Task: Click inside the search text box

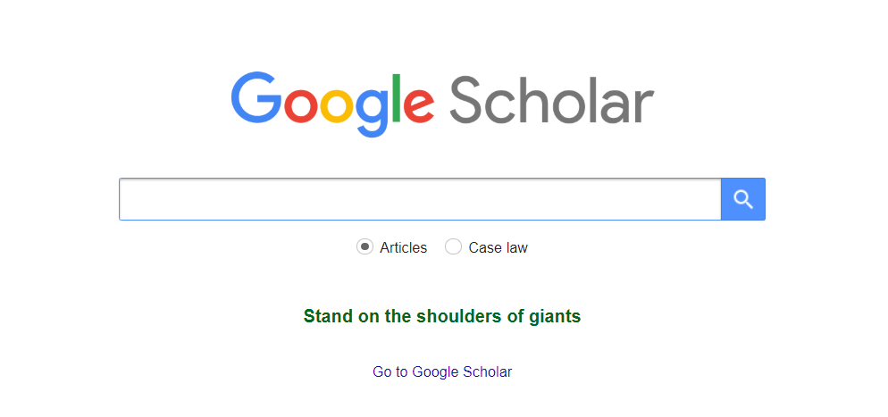Action: (x=420, y=199)
